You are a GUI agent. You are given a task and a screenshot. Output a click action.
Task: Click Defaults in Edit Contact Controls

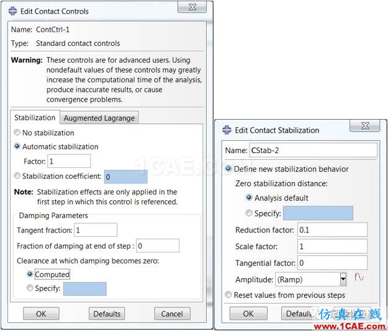tap(107, 314)
